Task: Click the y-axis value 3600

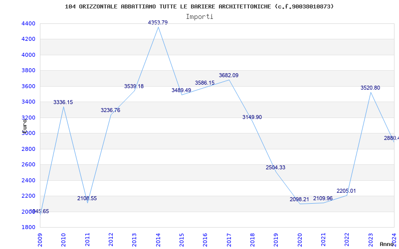Action: coord(28,86)
